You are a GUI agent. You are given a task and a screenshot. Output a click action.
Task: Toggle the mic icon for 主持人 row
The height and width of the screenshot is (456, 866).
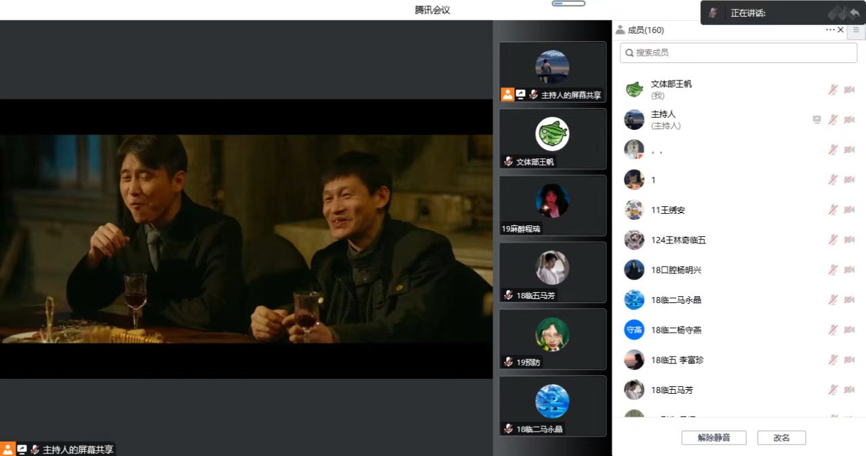pyautogui.click(x=833, y=120)
